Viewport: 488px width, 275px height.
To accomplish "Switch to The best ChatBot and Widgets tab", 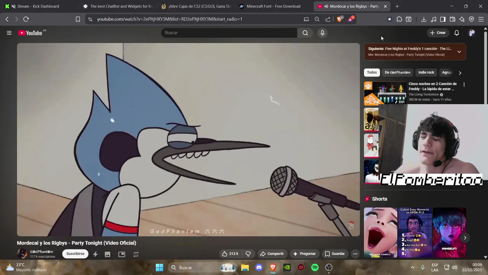I will [x=117, y=6].
